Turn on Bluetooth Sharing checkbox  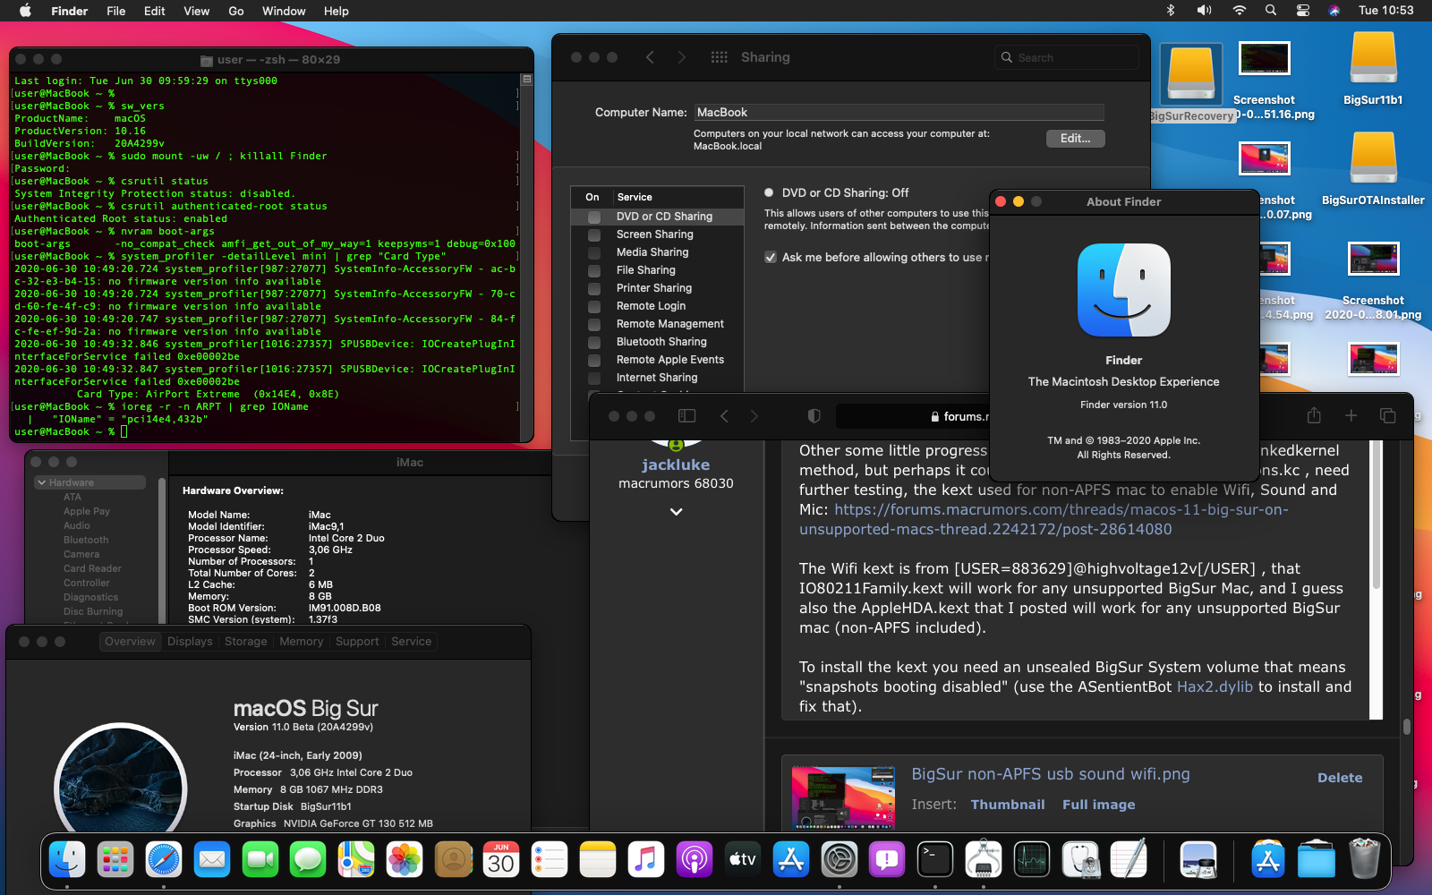point(593,342)
